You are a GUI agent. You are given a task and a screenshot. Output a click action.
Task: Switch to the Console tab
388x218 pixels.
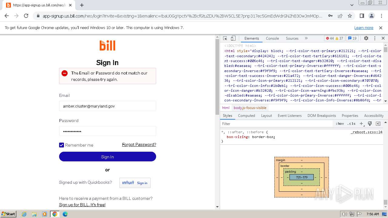point(272,38)
